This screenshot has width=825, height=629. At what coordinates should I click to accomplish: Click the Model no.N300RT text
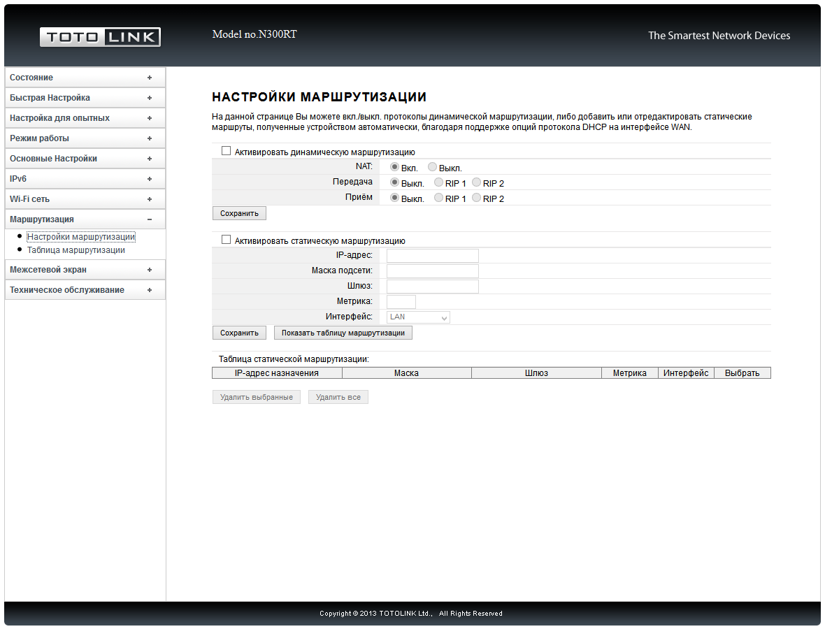click(254, 34)
